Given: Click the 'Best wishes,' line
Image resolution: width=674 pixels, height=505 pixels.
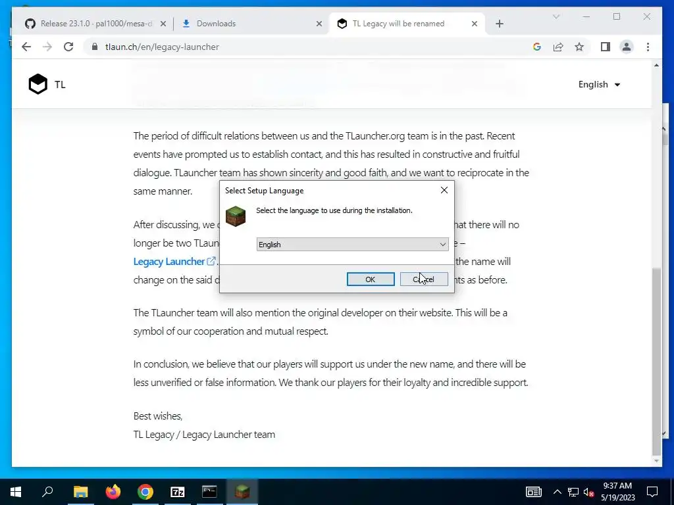Looking at the screenshot, I should pyautogui.click(x=158, y=416).
